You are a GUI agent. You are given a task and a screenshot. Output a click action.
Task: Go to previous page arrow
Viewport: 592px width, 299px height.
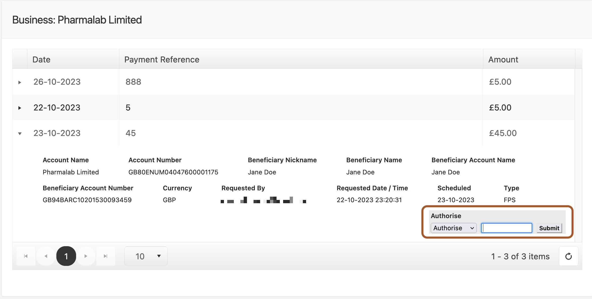click(x=46, y=256)
